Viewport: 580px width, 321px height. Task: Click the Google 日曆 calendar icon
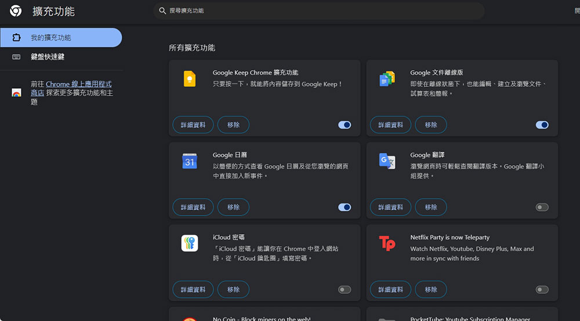(190, 161)
